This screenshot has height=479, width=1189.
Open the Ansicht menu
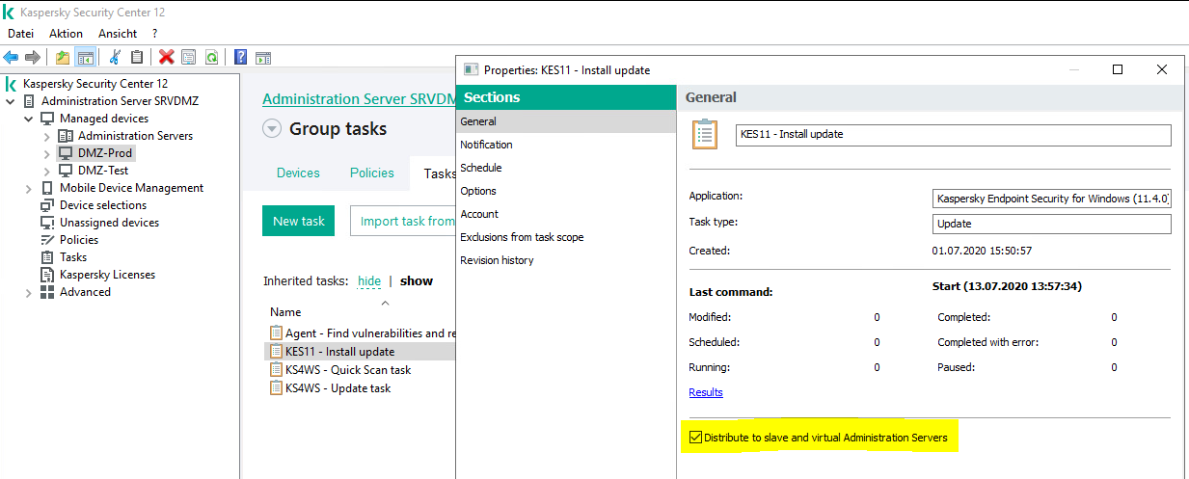pos(118,34)
